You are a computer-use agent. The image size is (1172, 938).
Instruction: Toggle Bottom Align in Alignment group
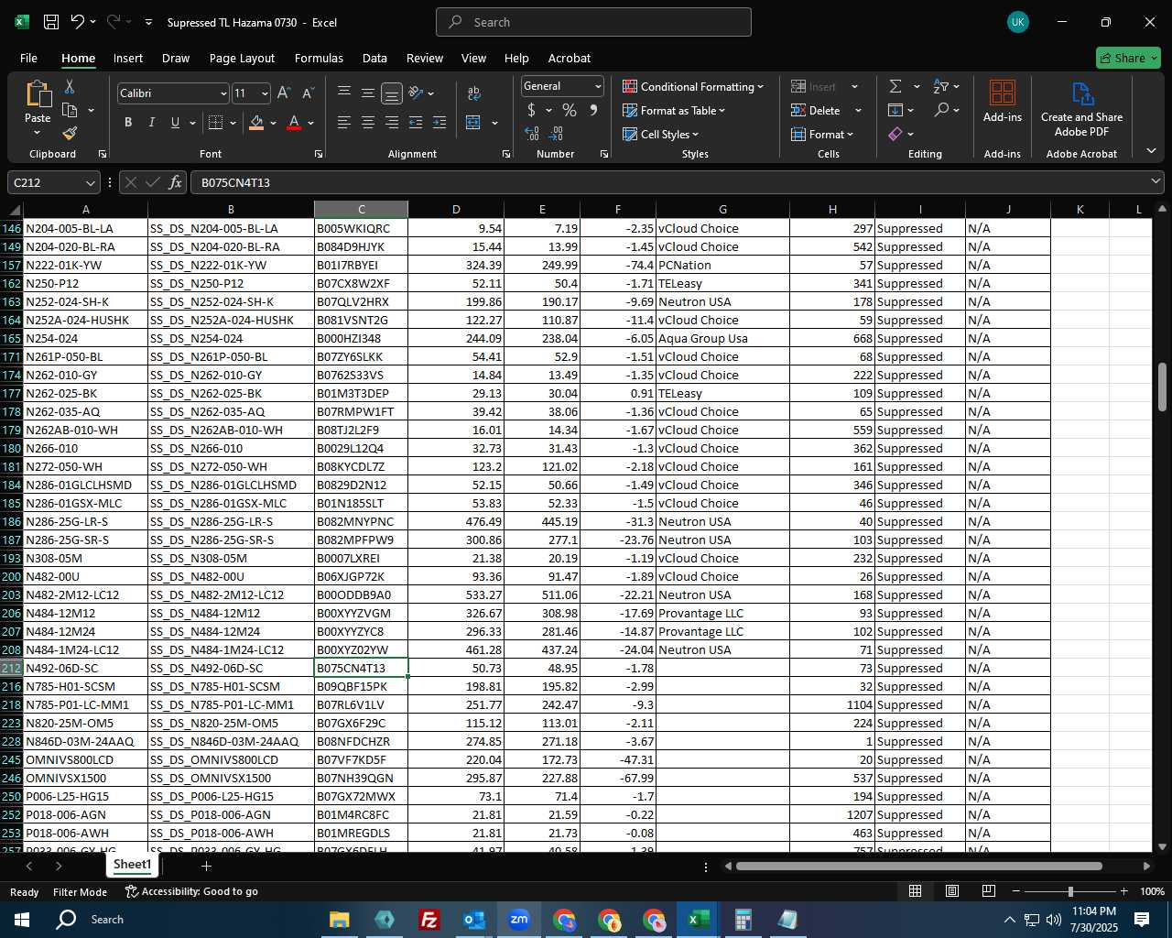tap(391, 93)
